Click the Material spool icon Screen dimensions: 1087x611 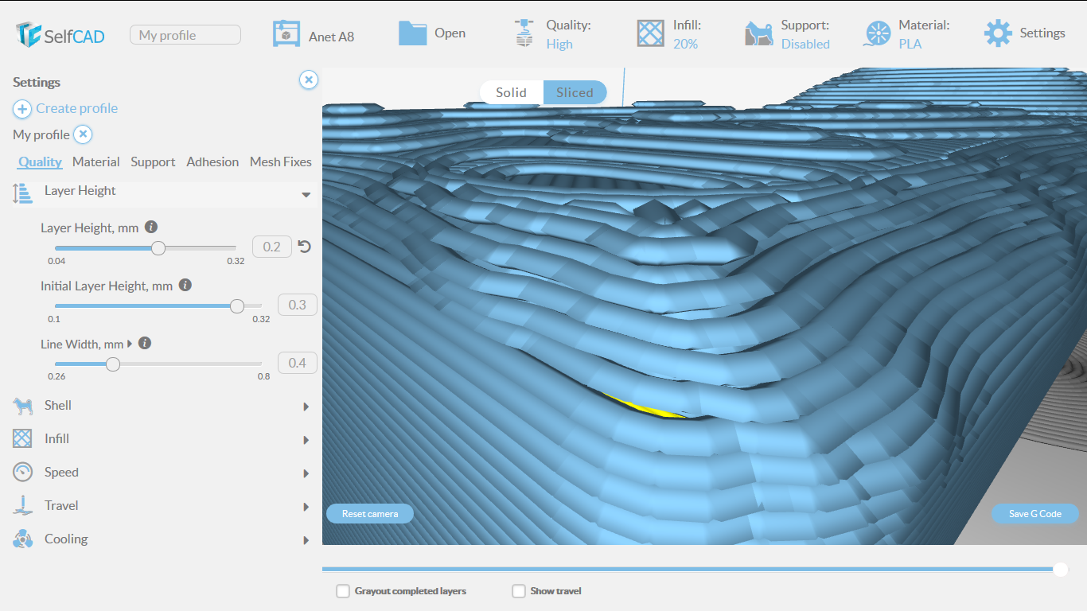click(x=877, y=33)
